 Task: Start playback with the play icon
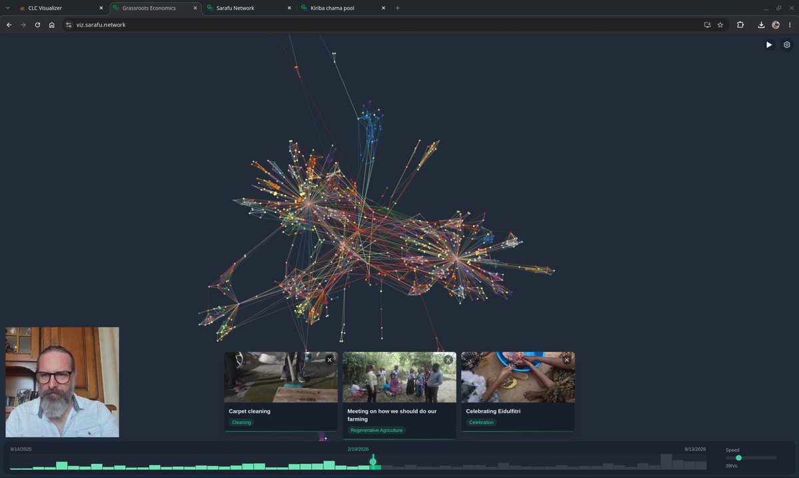[769, 45]
